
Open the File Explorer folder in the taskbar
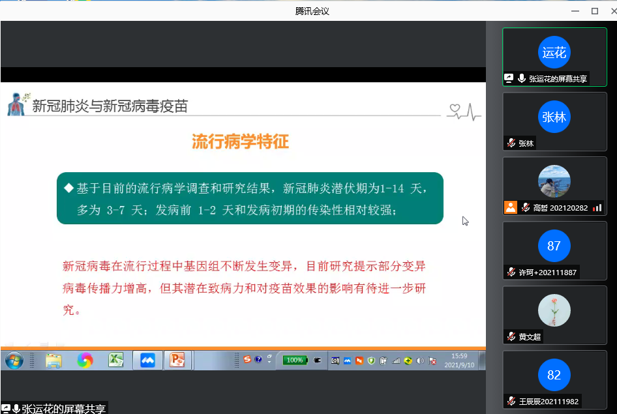pyautogui.click(x=53, y=360)
